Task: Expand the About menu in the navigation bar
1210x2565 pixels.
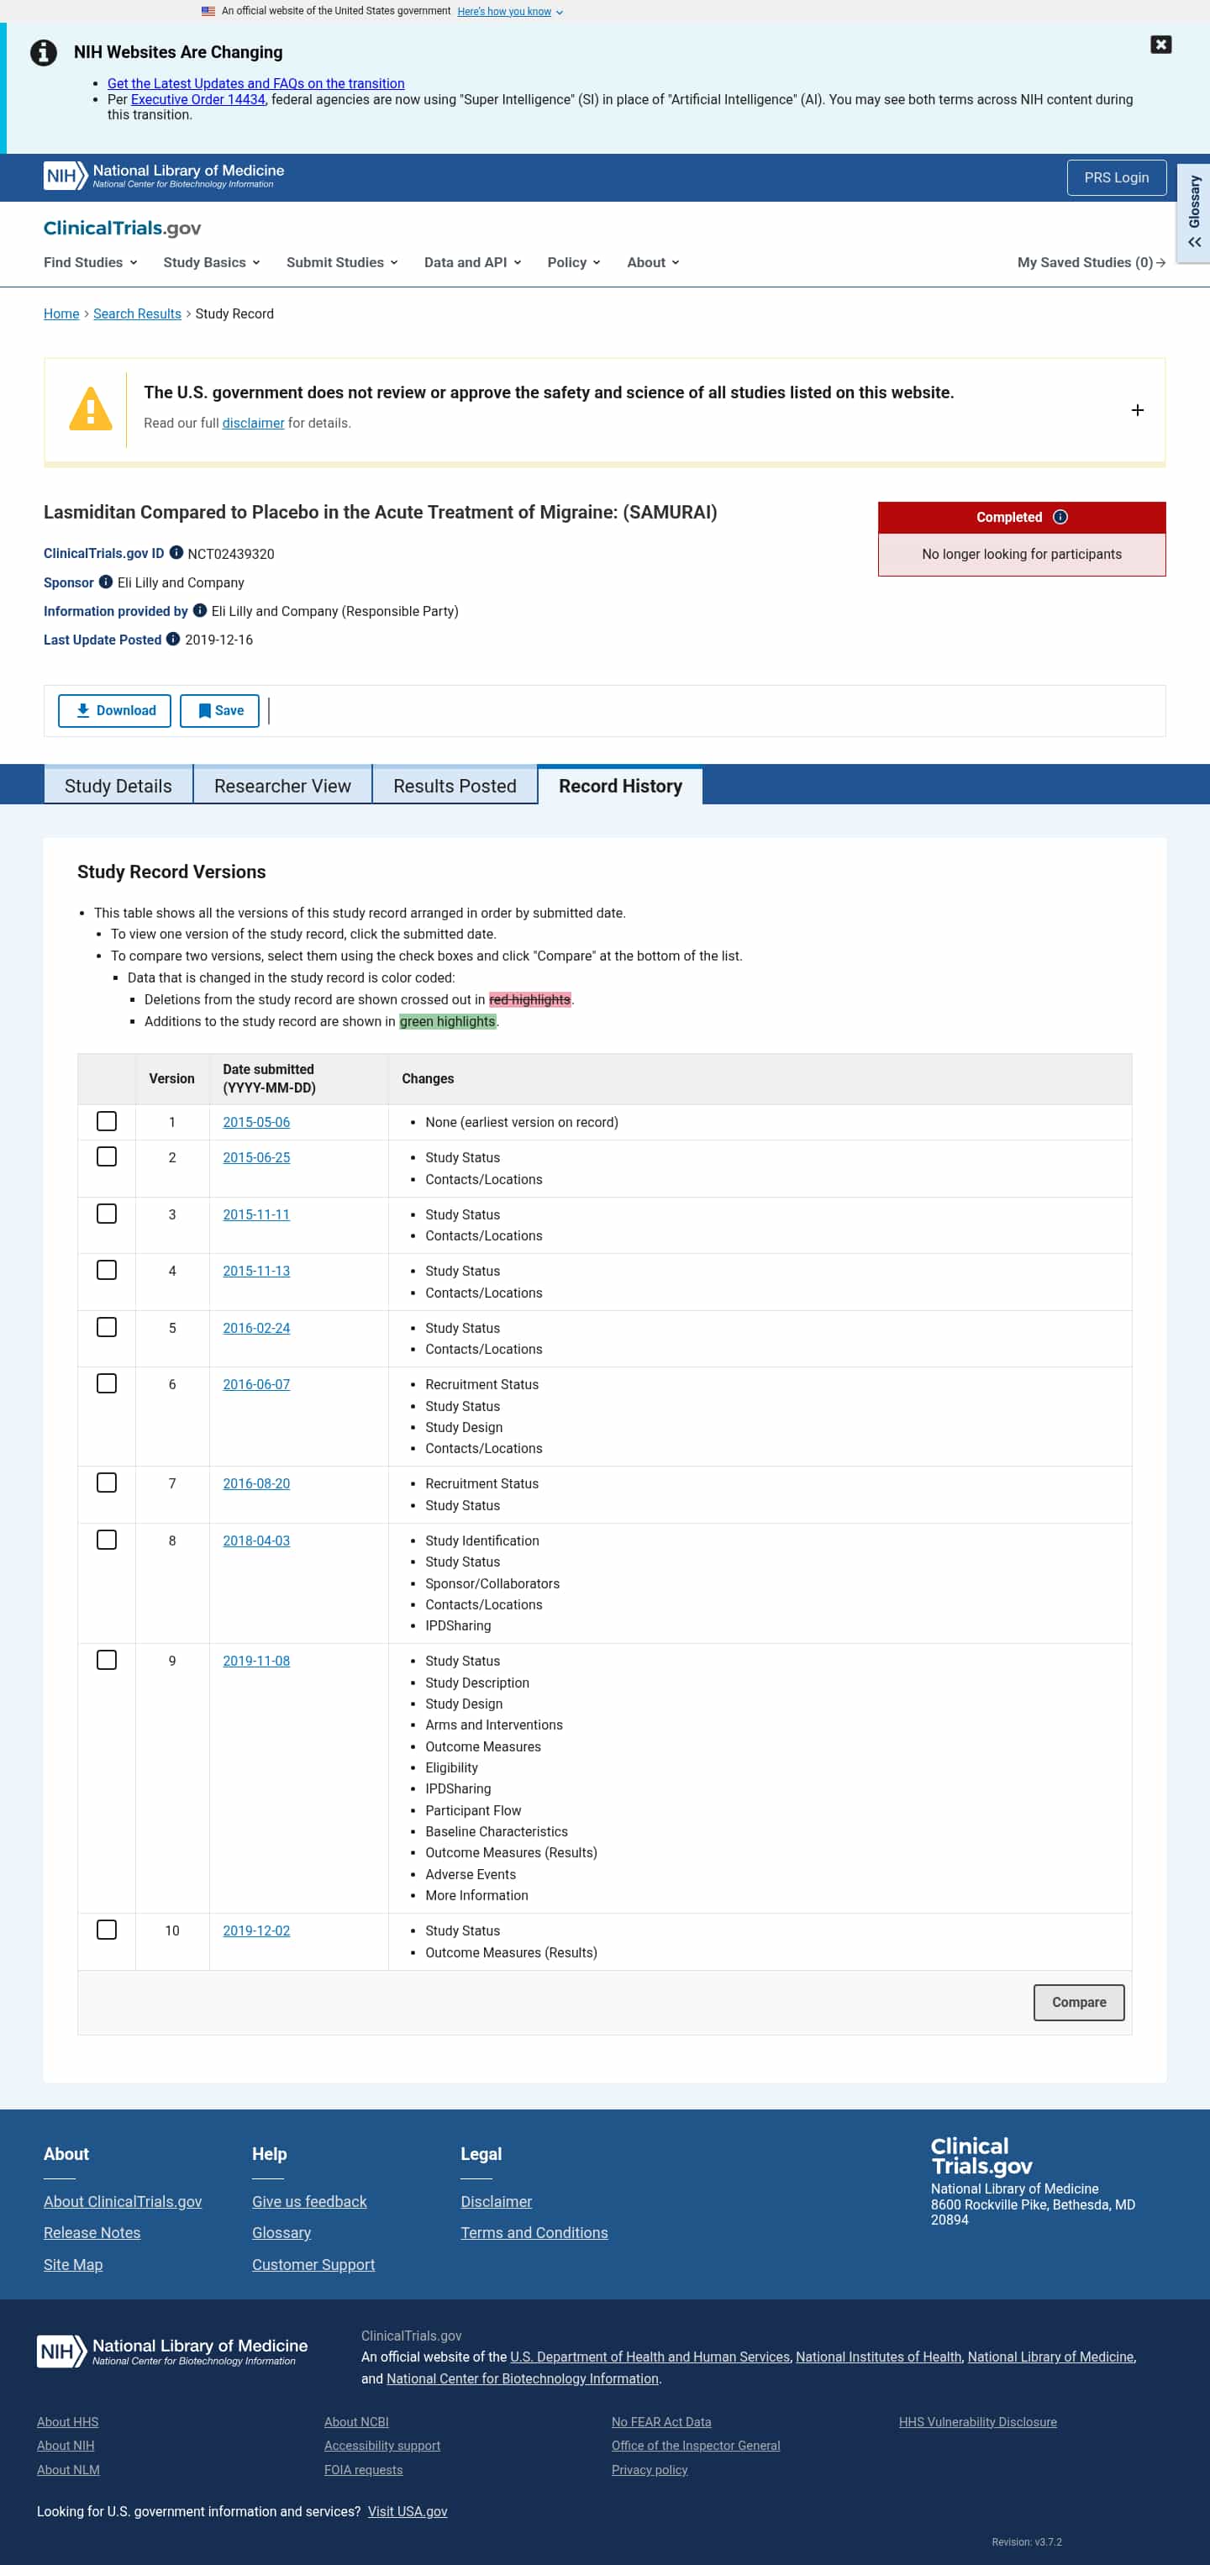Action: click(x=653, y=263)
